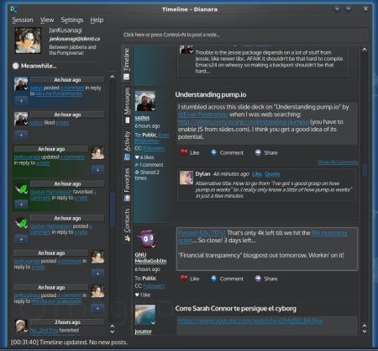
Task: Click the 'sazius' author name in the timeline post
Action: pos(142,118)
